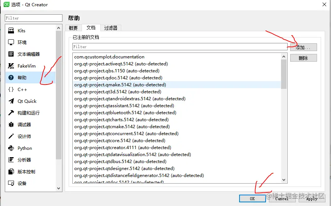
Task: Select the Qt Quick paper plane icon
Action: [x=11, y=101]
